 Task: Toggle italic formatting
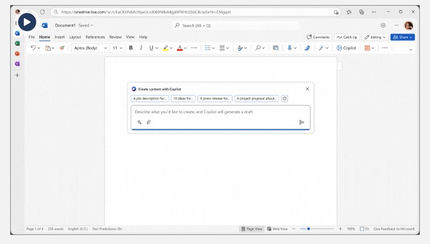point(141,48)
